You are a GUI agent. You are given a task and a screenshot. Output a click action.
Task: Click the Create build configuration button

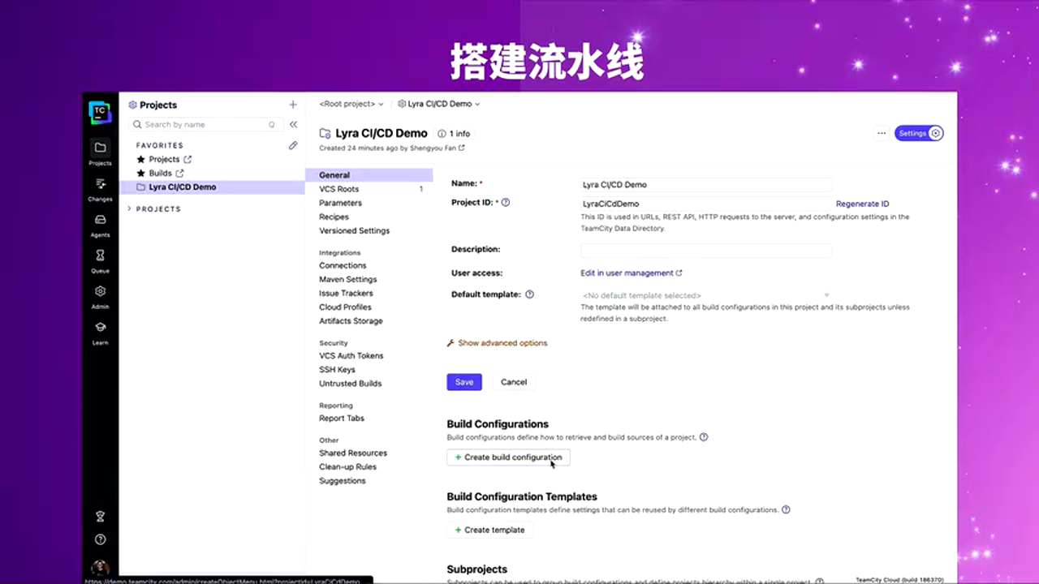(508, 457)
